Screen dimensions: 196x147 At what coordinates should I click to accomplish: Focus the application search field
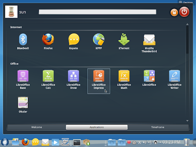[x=98, y=12]
